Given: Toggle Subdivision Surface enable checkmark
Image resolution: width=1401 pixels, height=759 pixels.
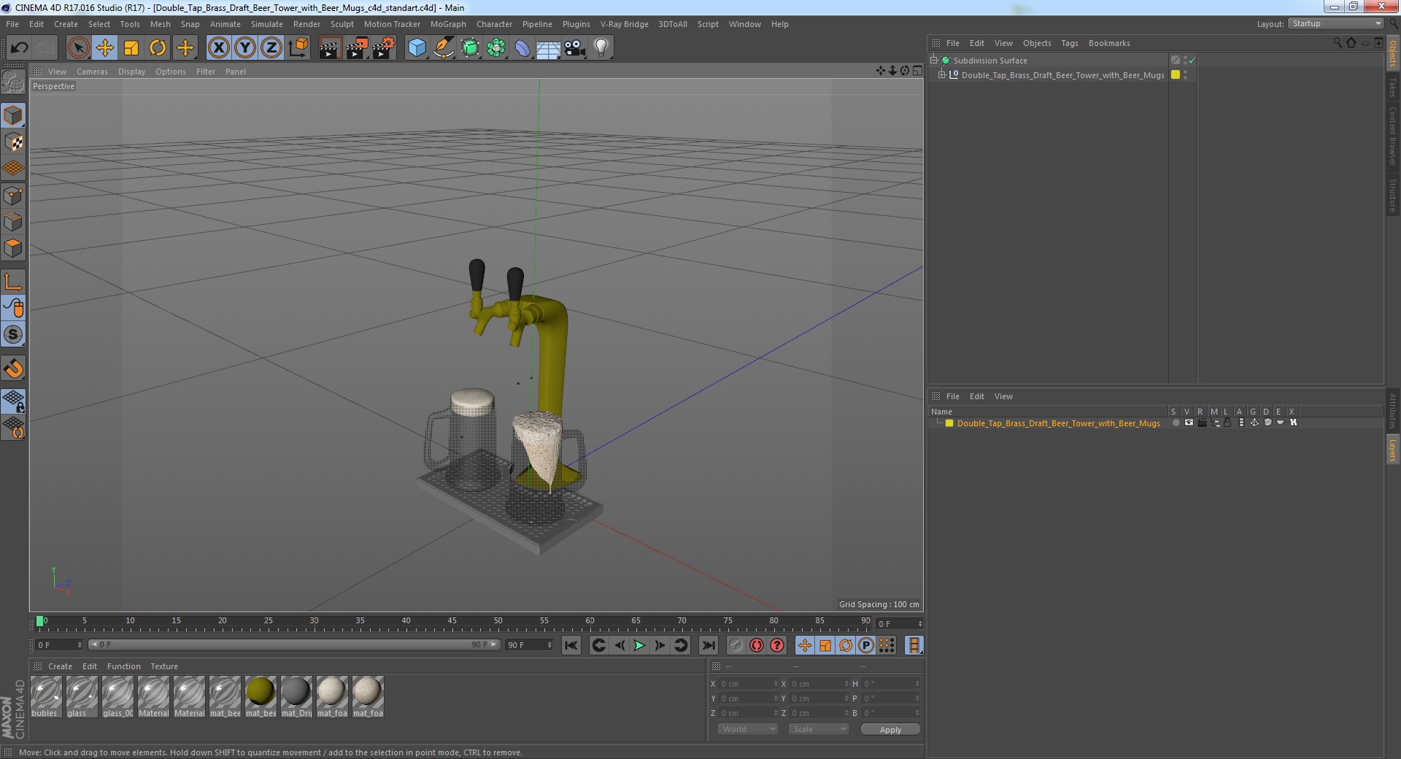Looking at the screenshot, I should pyautogui.click(x=1192, y=61).
